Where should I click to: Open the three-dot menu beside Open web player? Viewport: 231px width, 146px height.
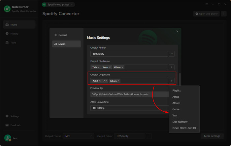(224, 14)
